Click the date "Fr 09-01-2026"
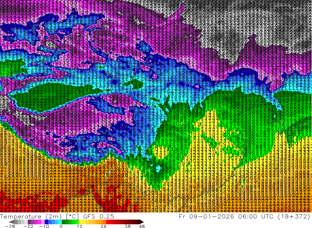The width and height of the screenshot is (312, 228). [x=206, y=216]
